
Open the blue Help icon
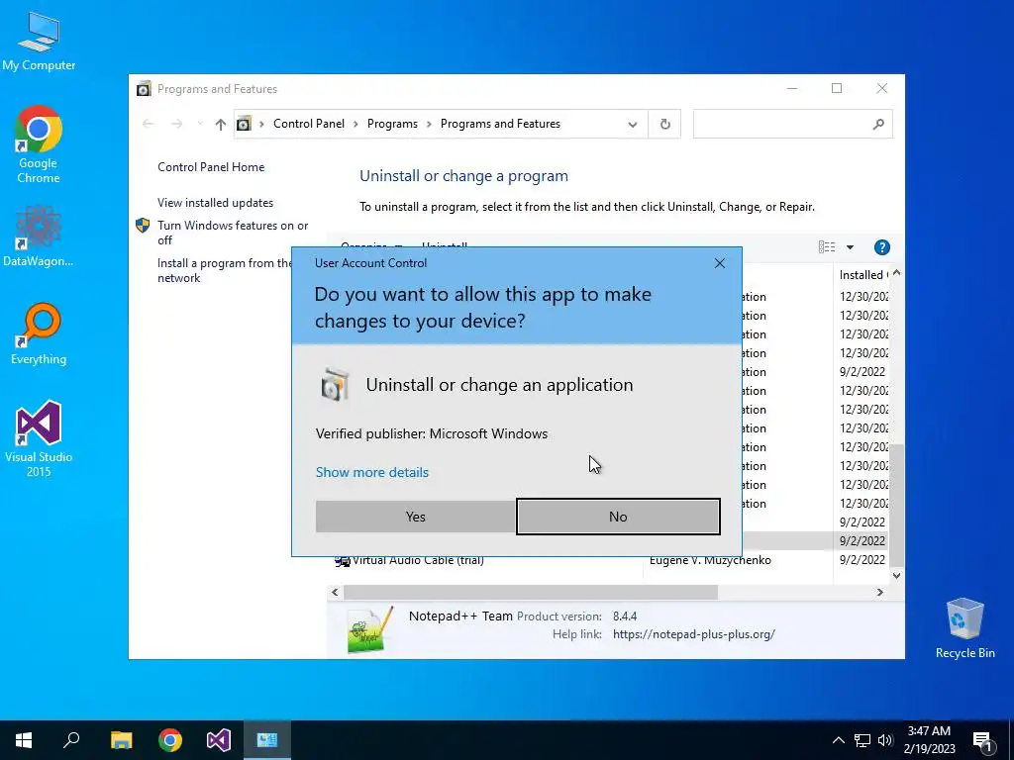[881, 246]
